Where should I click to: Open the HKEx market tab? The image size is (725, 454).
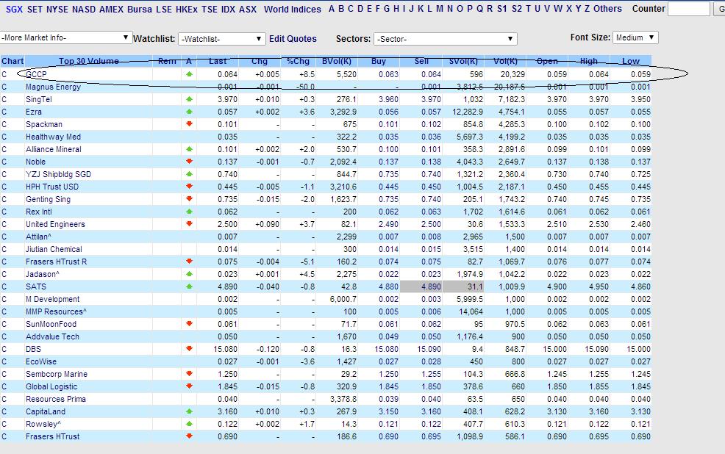click(187, 10)
